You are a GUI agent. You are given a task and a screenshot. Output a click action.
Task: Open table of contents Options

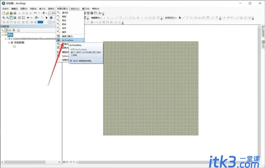19,30
